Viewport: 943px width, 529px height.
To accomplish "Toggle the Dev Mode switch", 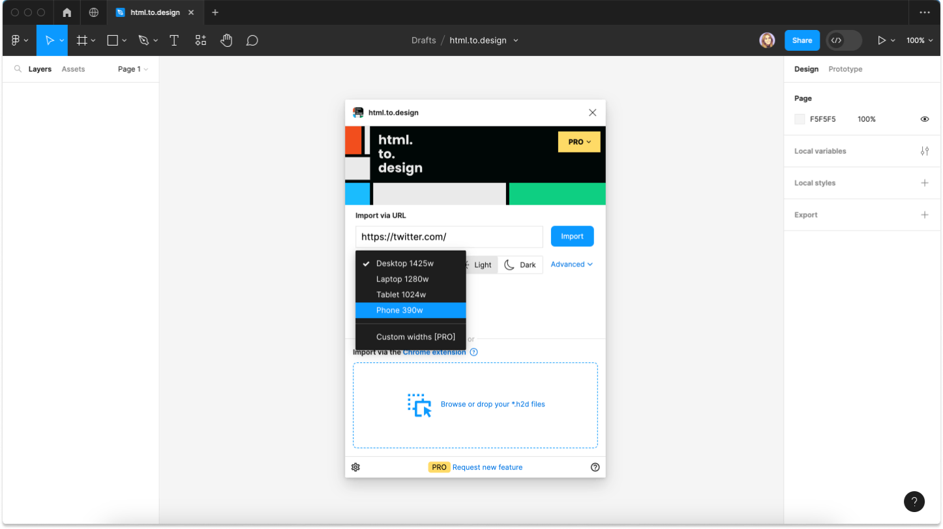I will 843,40.
